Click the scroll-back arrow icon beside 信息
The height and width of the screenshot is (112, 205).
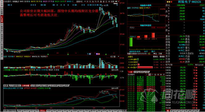click(x=116, y=2)
